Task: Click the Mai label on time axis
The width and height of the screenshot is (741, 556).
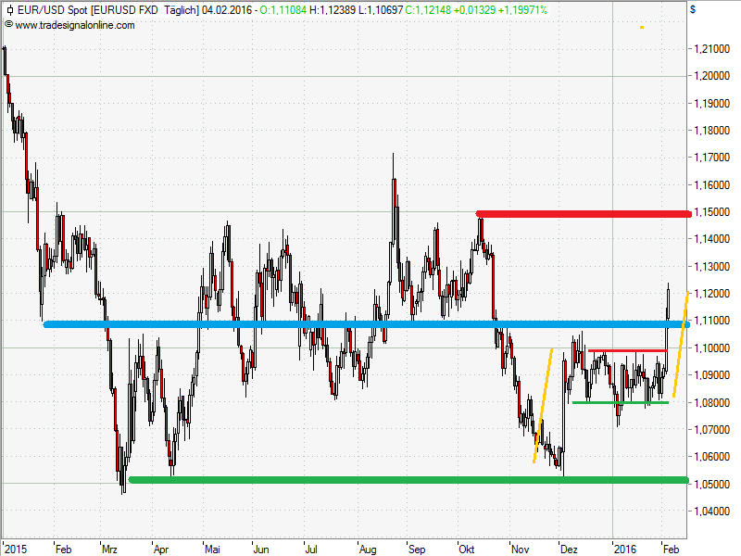Action: coord(213,550)
